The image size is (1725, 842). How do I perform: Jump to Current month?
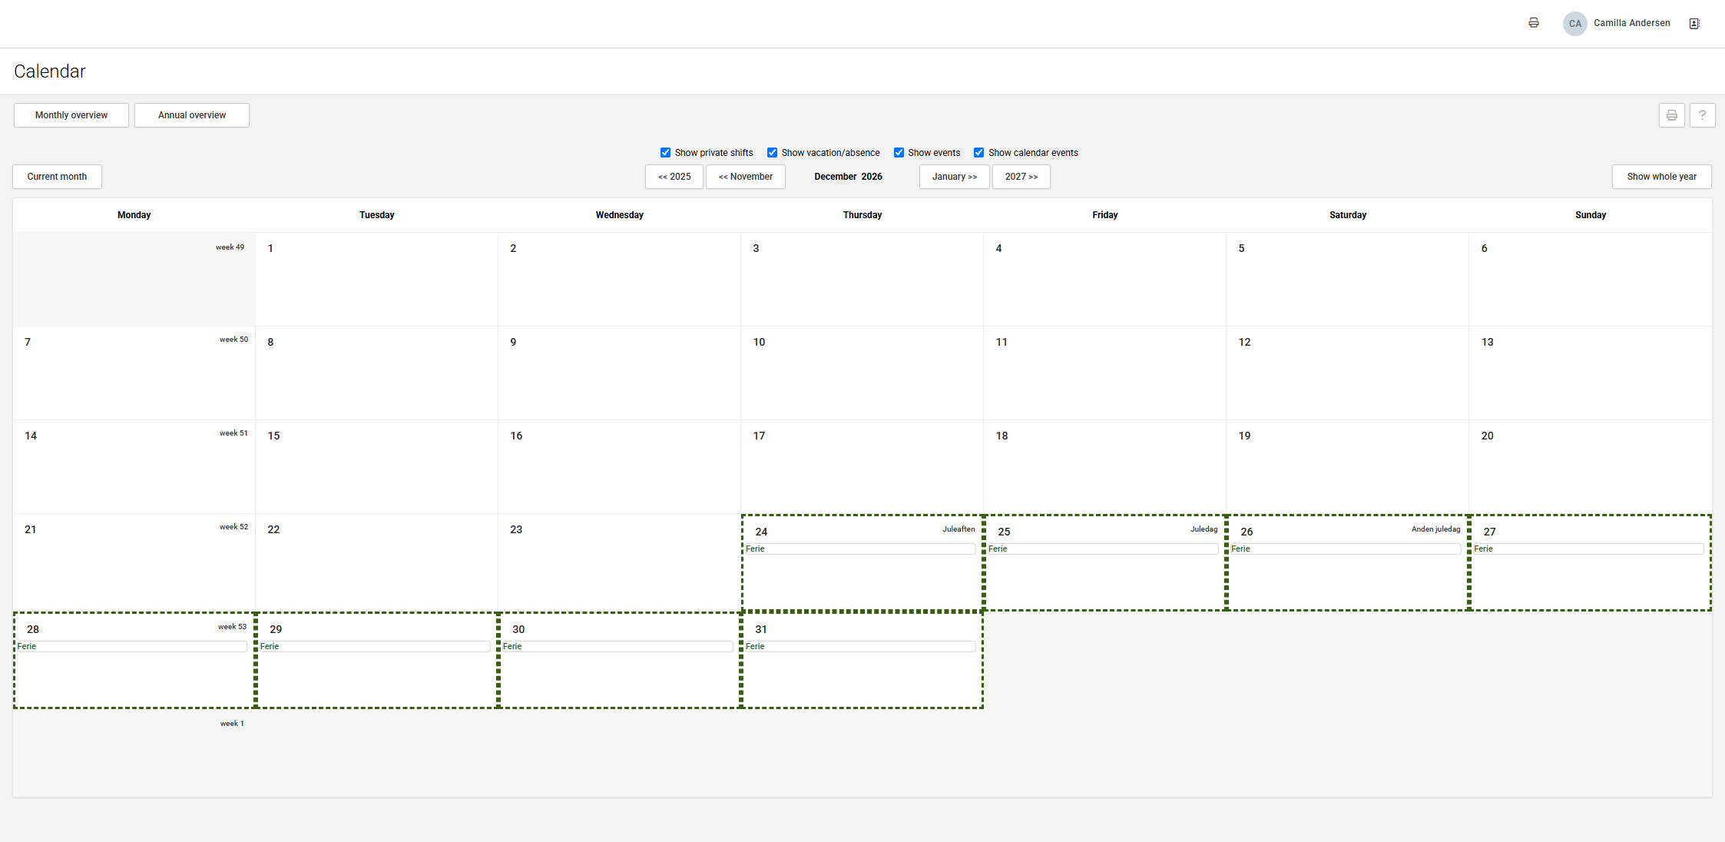coord(57,177)
